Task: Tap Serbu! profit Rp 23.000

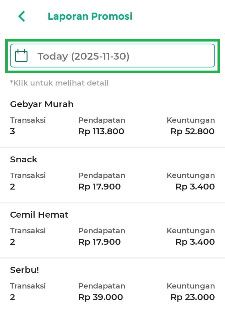Action: [x=192, y=297]
